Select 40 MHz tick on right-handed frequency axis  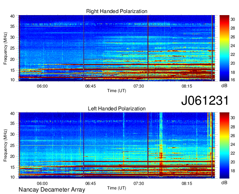(x=12, y=16)
